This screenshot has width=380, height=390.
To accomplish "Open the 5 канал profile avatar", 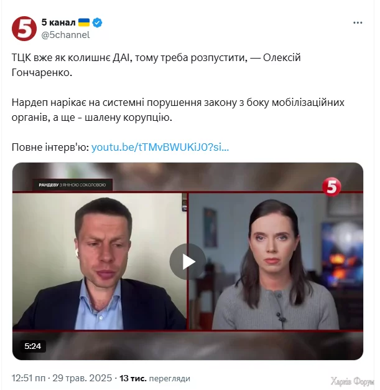I will (x=24, y=29).
